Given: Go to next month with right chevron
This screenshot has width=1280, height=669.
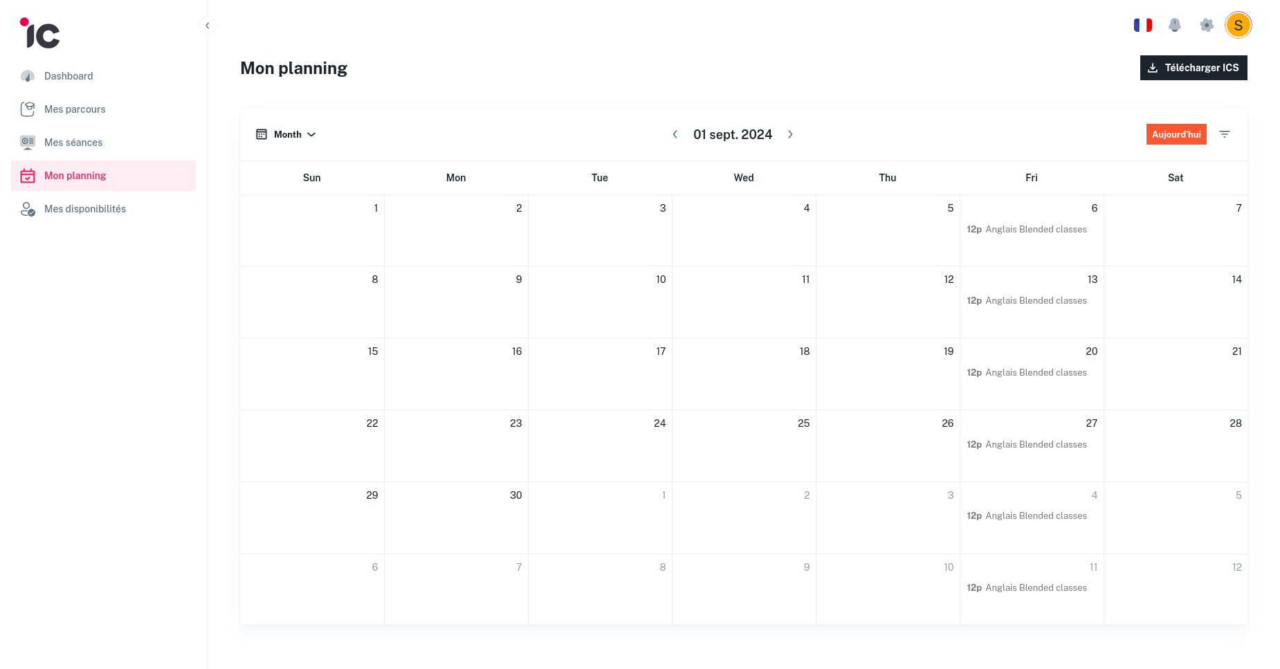Looking at the screenshot, I should [x=790, y=134].
